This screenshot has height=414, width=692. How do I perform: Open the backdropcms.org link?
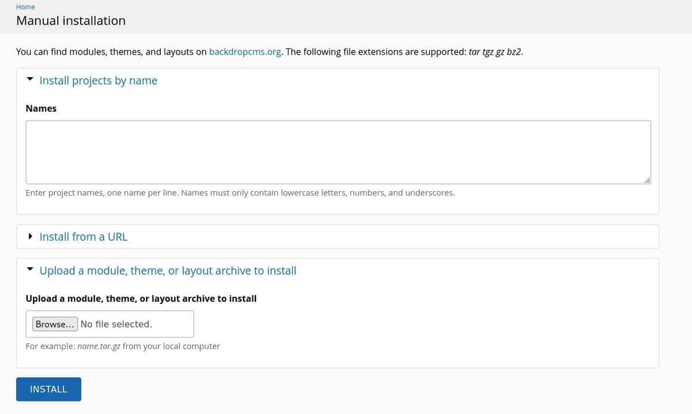(x=245, y=52)
